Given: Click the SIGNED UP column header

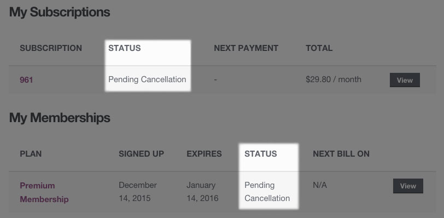Looking at the screenshot, I should (x=141, y=154).
